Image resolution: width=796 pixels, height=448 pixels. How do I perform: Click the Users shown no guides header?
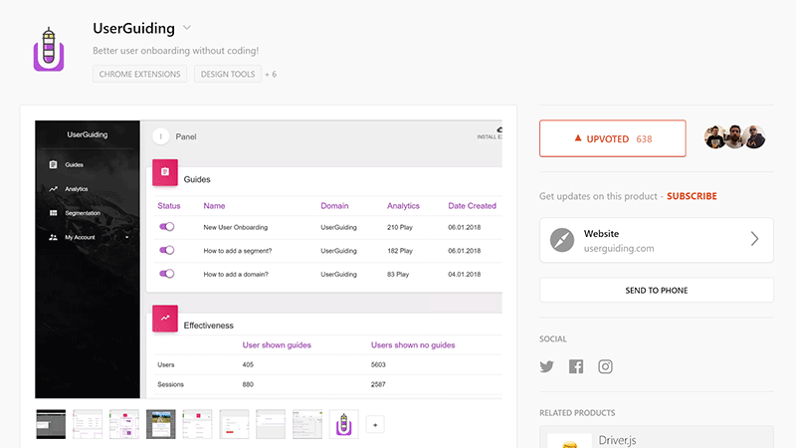click(x=413, y=344)
